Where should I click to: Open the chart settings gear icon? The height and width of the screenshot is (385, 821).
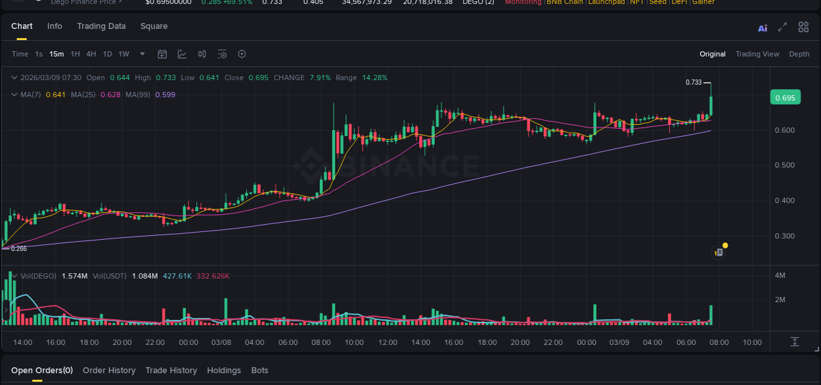(242, 54)
